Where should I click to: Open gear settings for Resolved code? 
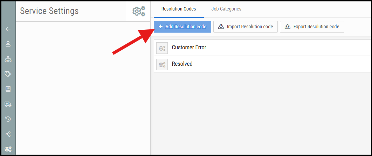click(162, 64)
